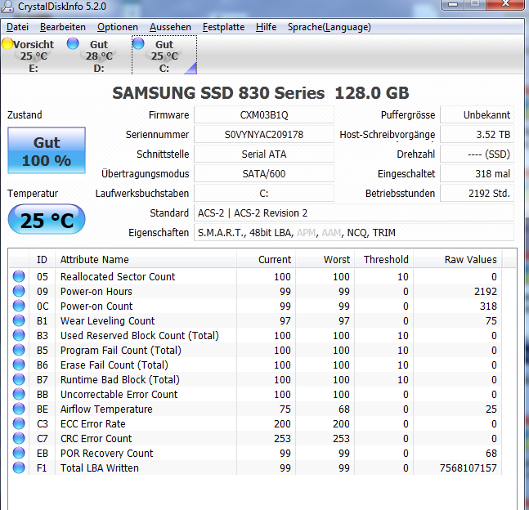Click the Attribute Name column header
Screen dimensions: 529x510
(x=146, y=259)
